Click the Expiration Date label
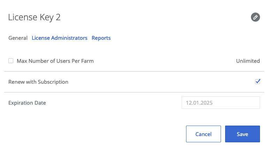The image size is (268, 150). 27,103
